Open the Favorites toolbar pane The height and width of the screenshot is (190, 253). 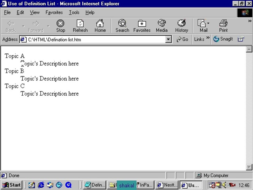coord(142,26)
